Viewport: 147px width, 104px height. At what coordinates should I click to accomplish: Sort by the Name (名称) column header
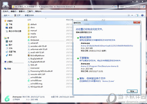point(29,20)
